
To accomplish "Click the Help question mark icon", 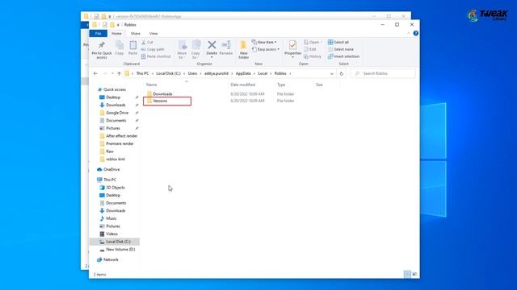I will pos(416,33).
